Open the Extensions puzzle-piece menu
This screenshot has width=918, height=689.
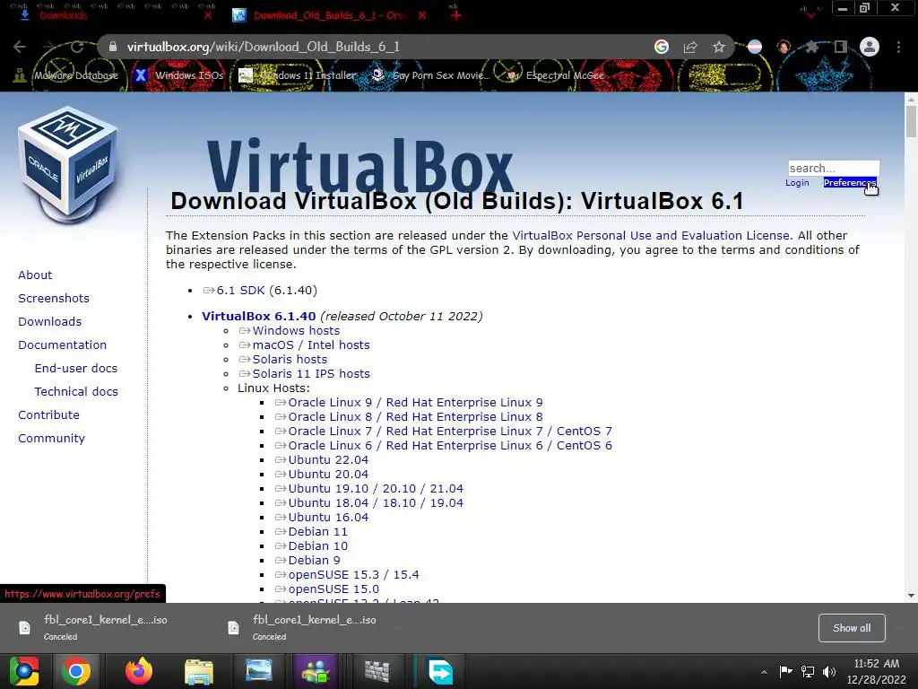812,47
